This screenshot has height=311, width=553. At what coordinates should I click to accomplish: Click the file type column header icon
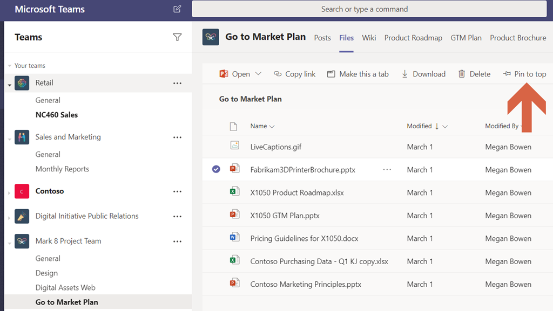(233, 126)
